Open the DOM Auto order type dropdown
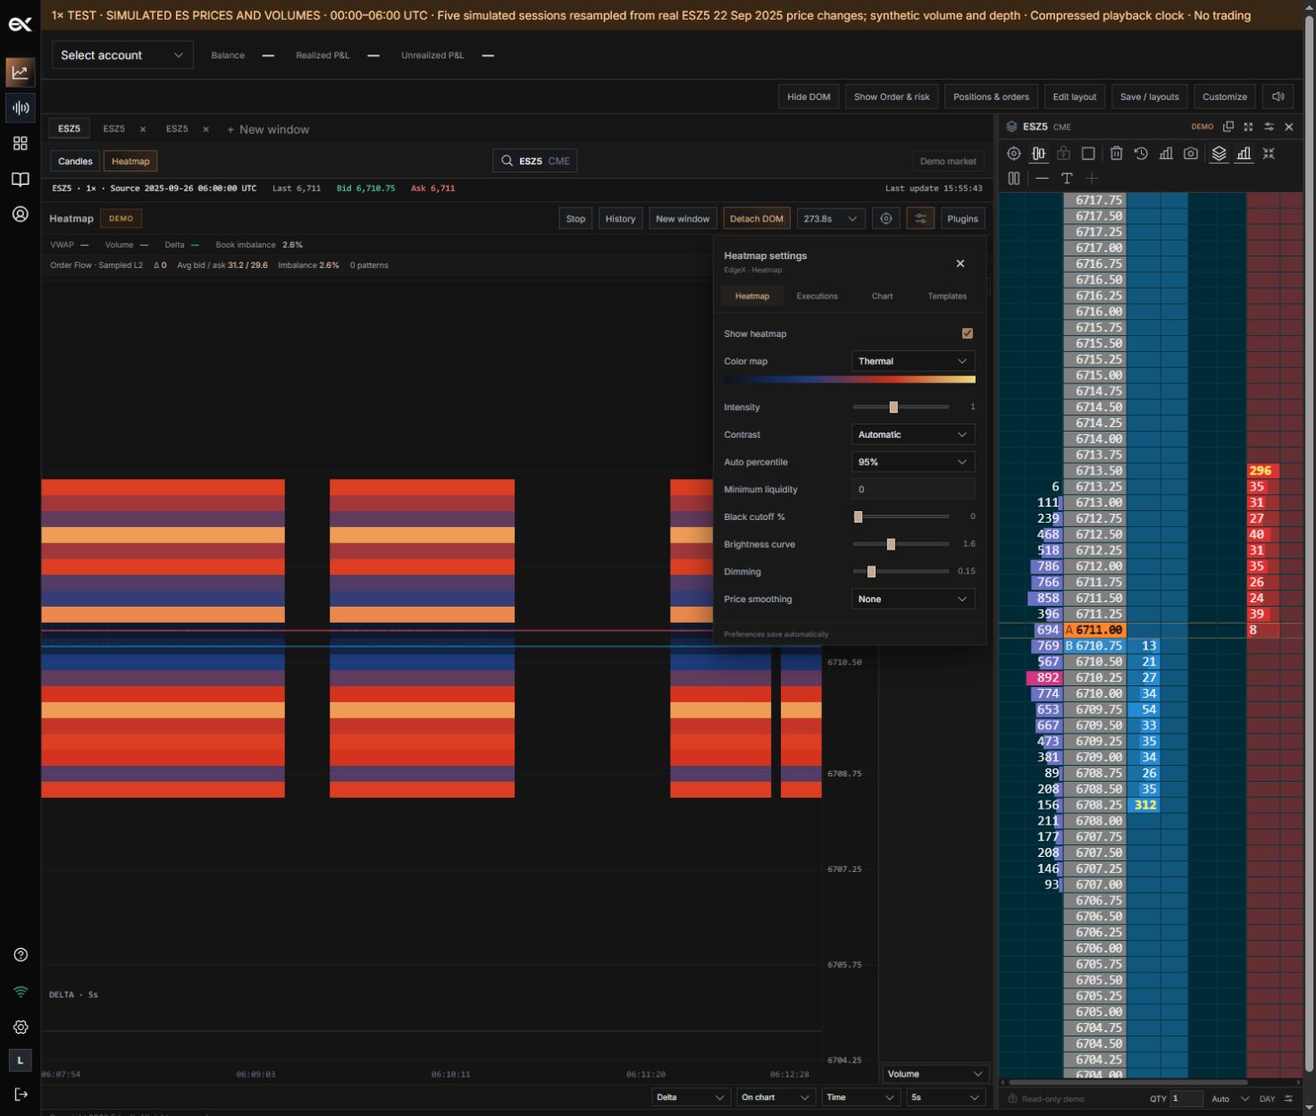The width and height of the screenshot is (1316, 1116). (1230, 1099)
